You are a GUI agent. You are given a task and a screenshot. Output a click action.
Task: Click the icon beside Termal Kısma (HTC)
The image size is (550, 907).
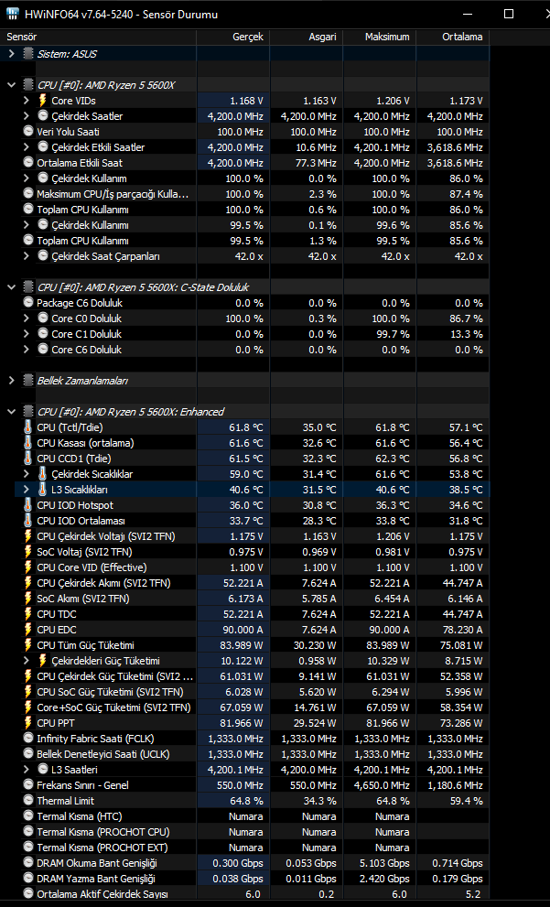27,816
